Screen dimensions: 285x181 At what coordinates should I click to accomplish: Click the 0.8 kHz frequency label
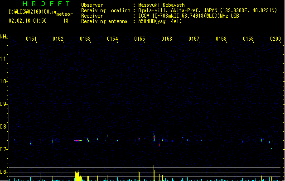coord(4,127)
